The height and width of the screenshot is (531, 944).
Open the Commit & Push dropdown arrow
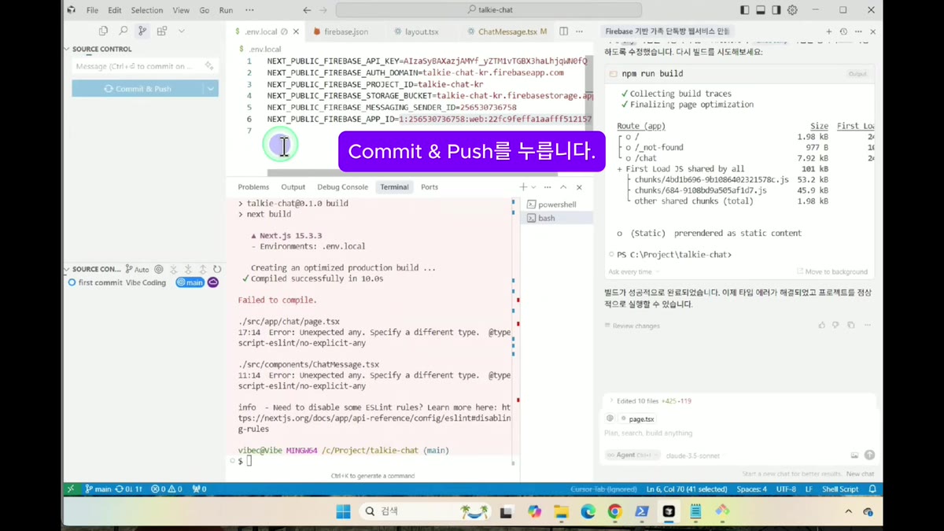(x=211, y=89)
